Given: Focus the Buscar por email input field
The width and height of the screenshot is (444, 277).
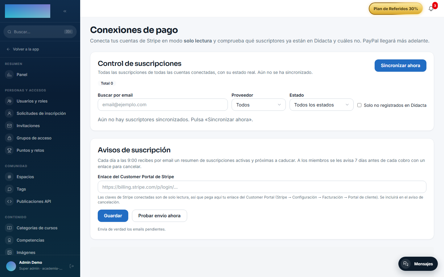Looking at the screenshot, I should pyautogui.click(x=163, y=105).
